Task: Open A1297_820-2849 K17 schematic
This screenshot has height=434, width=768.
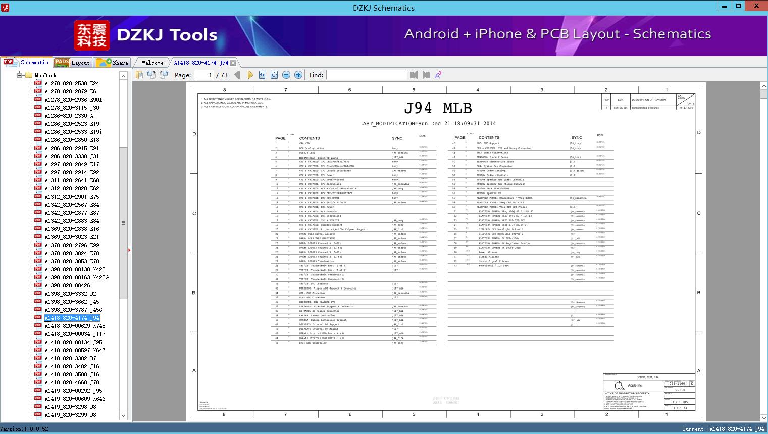Action: (72, 164)
